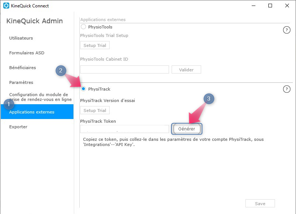Click Setup Trial under PhysiTrack Version d'essai
Screen dimensions: 296x214
pos(95,111)
